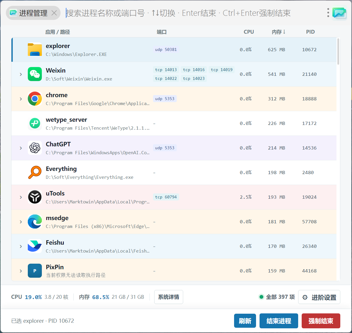Click the uTools app icon

[x=35, y=197]
